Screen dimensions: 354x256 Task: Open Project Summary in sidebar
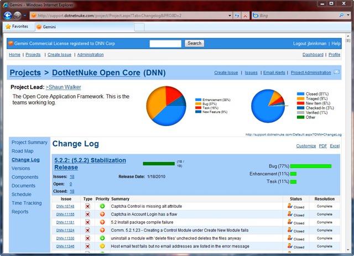(x=29, y=143)
